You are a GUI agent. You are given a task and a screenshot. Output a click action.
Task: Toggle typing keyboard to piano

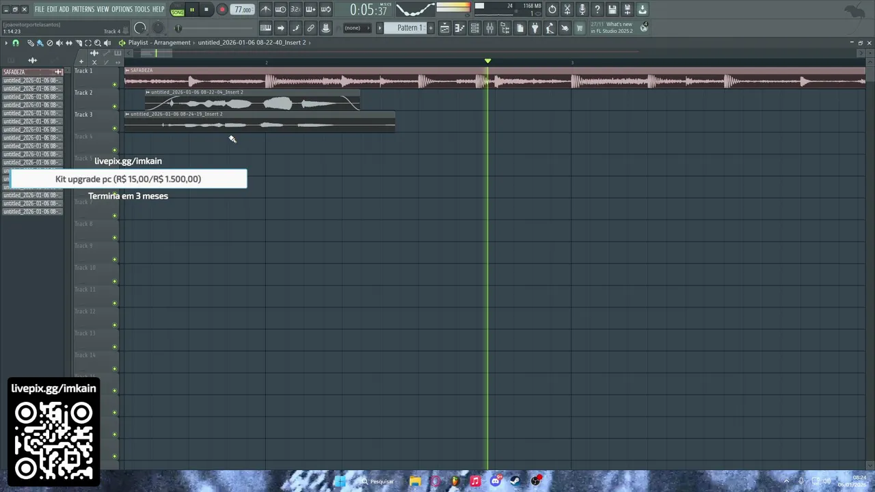pyautogui.click(x=265, y=28)
